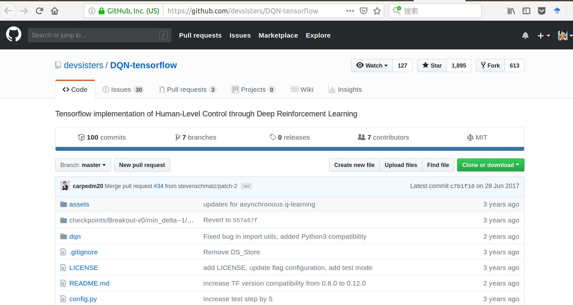Click the browser search box
The image size is (573, 305).
pyautogui.click(x=435, y=11)
